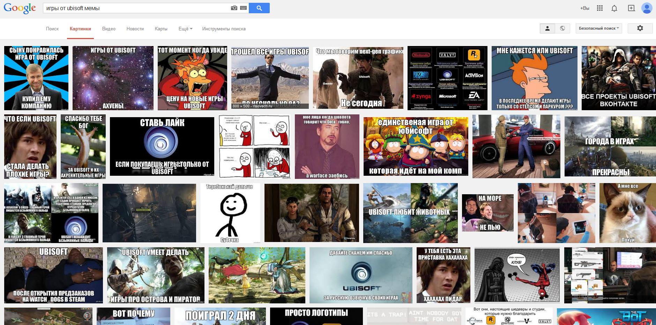Viewport: 656px width, 325px height.
Task: Open the Теребонькай дальше stickman image
Action: pos(230,213)
